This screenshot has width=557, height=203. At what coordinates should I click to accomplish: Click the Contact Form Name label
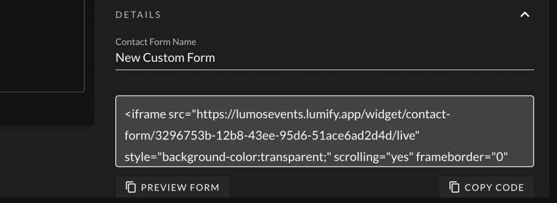156,42
